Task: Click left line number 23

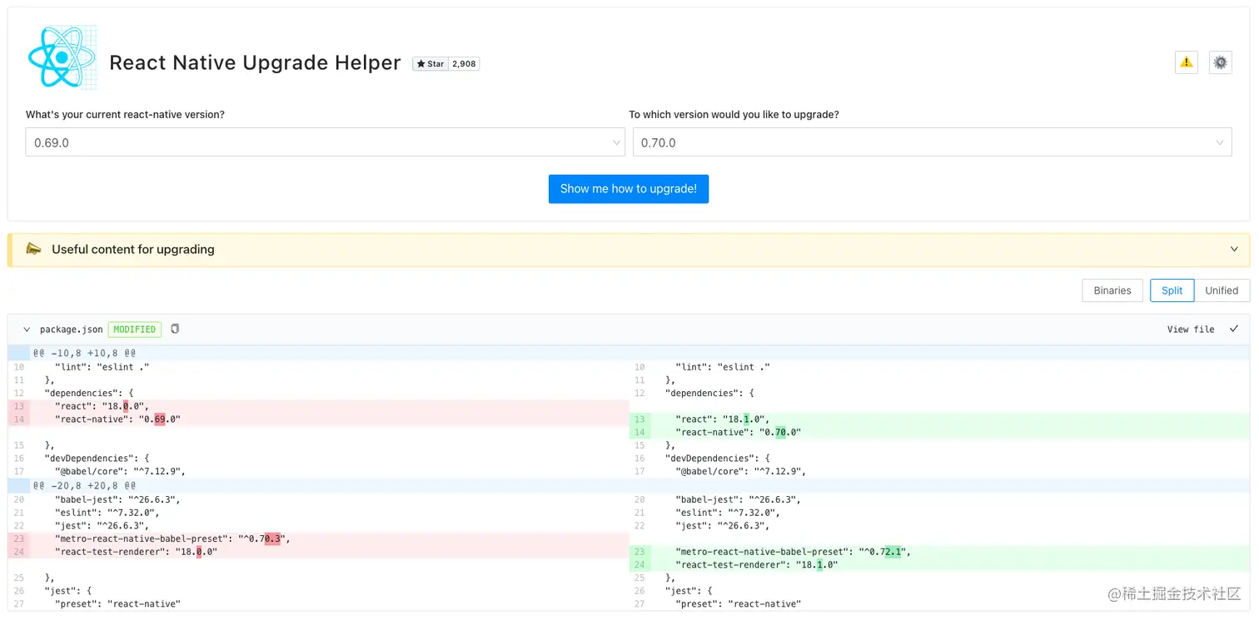Action: tap(19, 538)
